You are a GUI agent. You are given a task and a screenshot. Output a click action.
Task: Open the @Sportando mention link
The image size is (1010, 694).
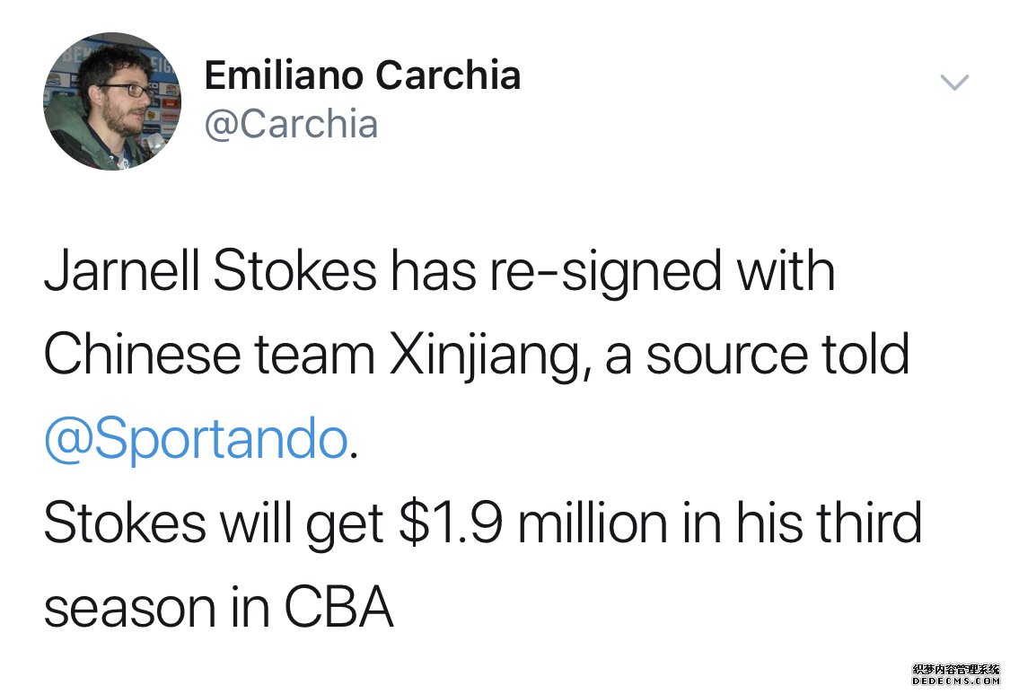[197, 439]
